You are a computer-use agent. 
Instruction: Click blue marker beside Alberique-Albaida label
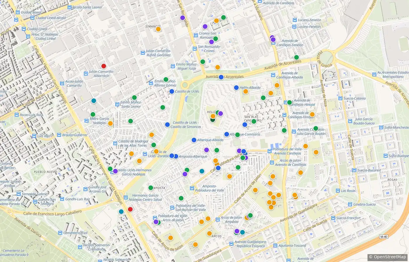pyautogui.click(x=194, y=140)
